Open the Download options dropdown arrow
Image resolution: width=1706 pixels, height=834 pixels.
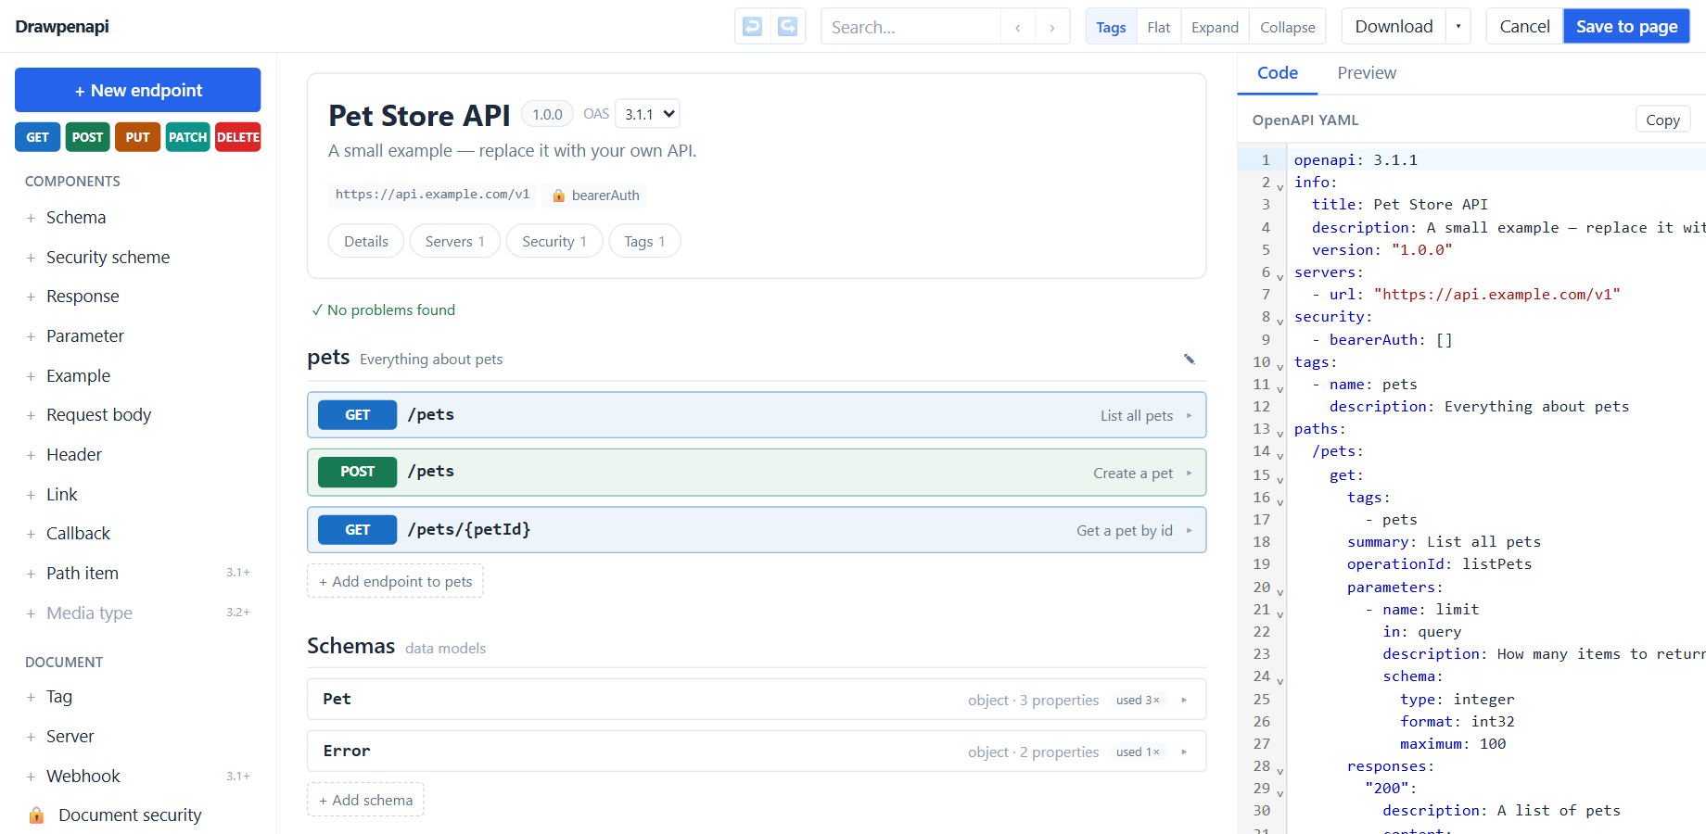tap(1458, 27)
